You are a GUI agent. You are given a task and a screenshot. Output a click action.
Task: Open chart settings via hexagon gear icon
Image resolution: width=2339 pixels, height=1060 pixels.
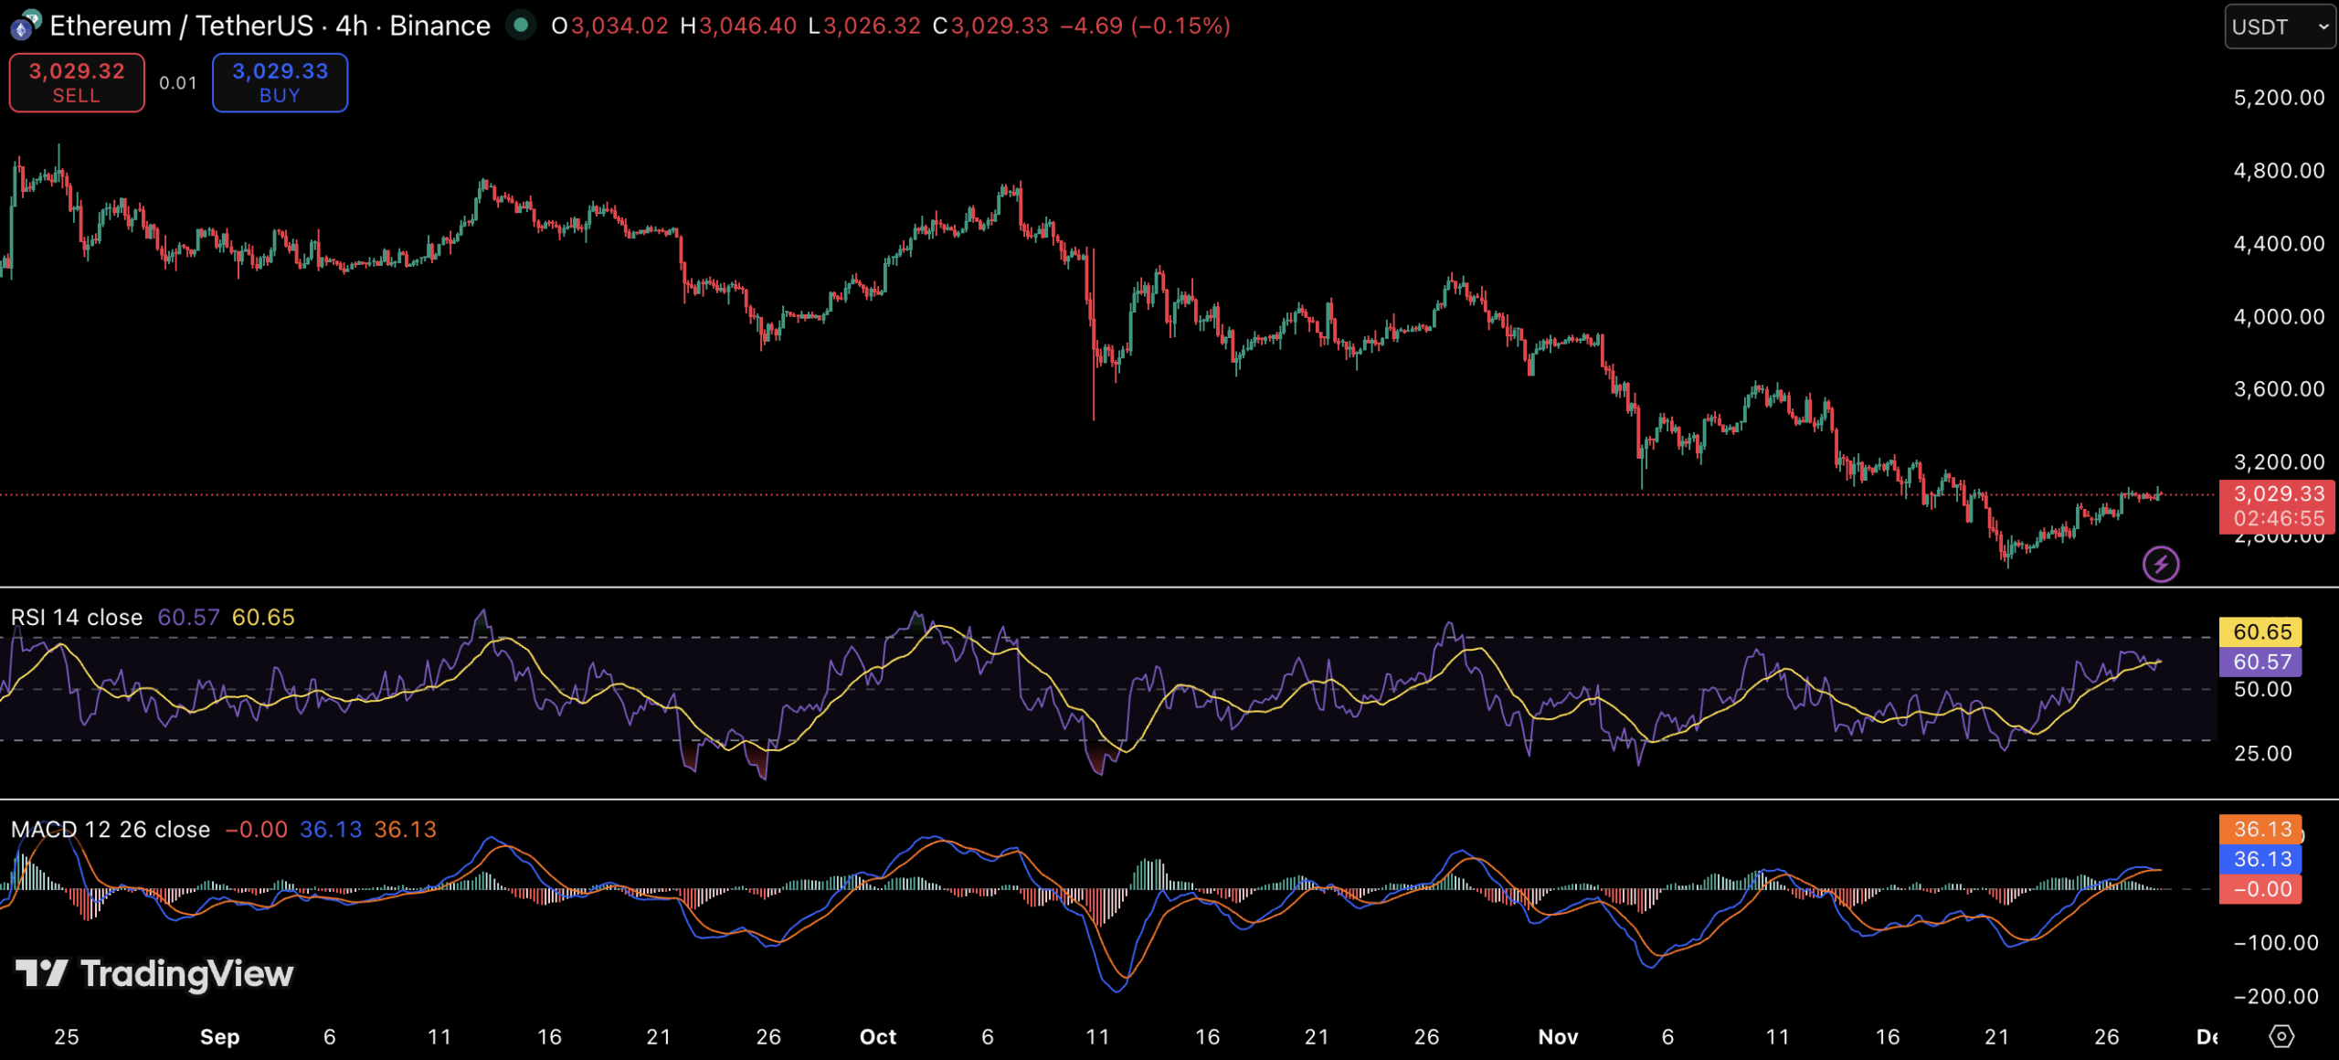(2281, 1036)
